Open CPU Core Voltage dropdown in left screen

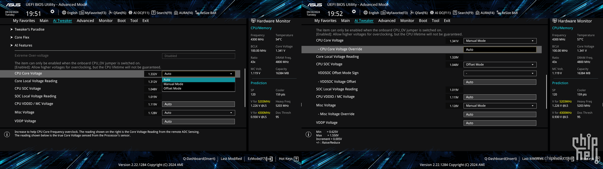[198, 74]
